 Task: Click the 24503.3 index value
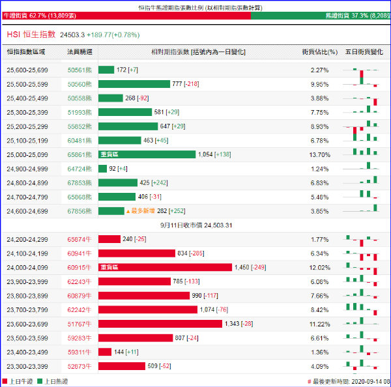(72, 35)
